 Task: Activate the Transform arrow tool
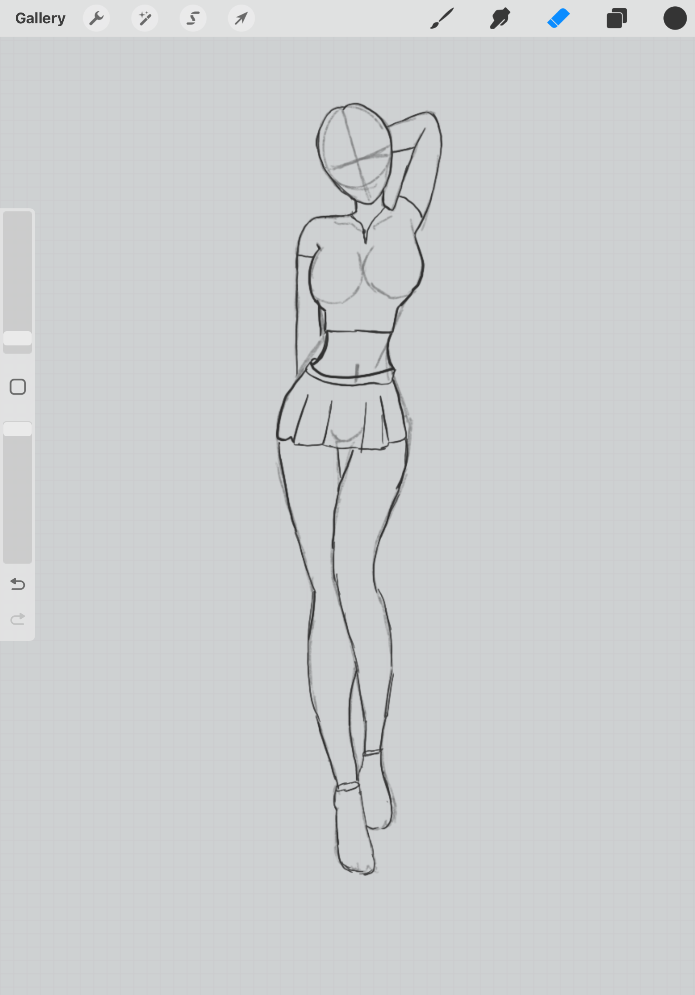click(241, 18)
